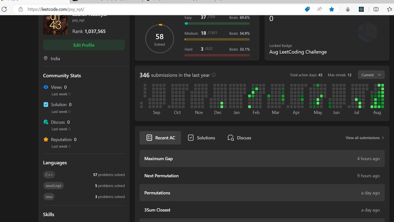This screenshot has height=222, width=394.
Task: Switch to the Solutions tab
Action: 201,138
